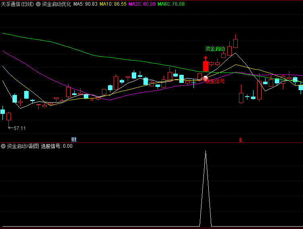
Task: Click the magenta MA20: 80.80 label
Action: coord(142,4)
